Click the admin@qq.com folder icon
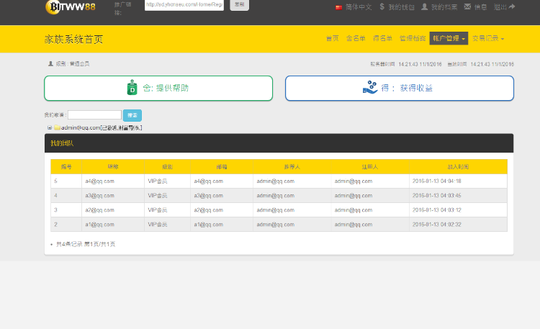This screenshot has width=540, height=329. (x=57, y=128)
